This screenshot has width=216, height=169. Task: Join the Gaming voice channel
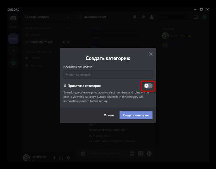point(36,65)
